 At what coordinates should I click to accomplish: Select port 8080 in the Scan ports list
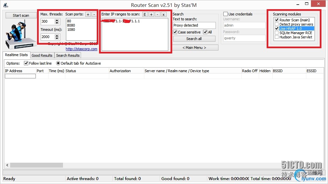[71, 25]
